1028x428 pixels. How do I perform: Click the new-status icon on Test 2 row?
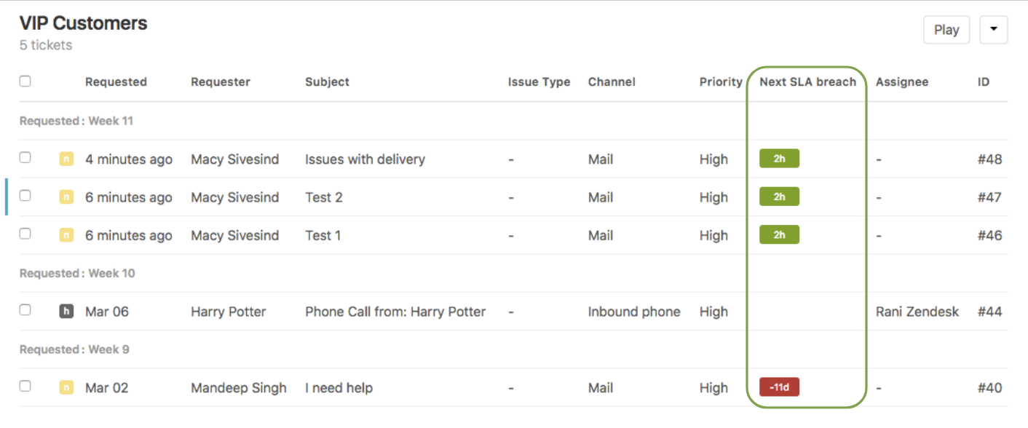point(66,197)
